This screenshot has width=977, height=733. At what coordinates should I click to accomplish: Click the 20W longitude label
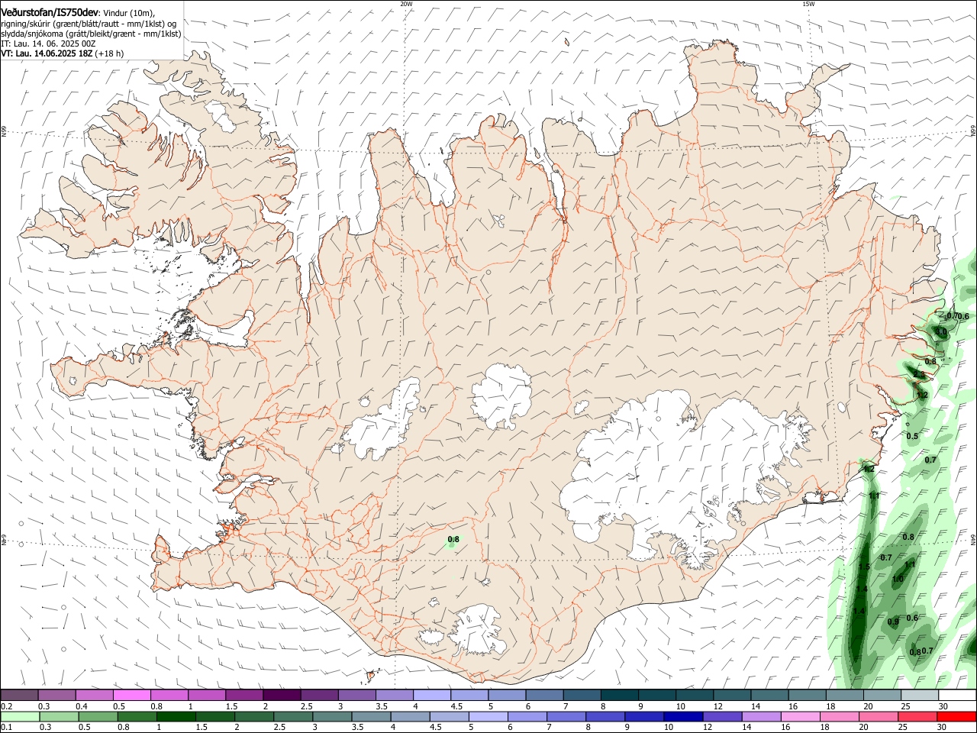coord(406,4)
